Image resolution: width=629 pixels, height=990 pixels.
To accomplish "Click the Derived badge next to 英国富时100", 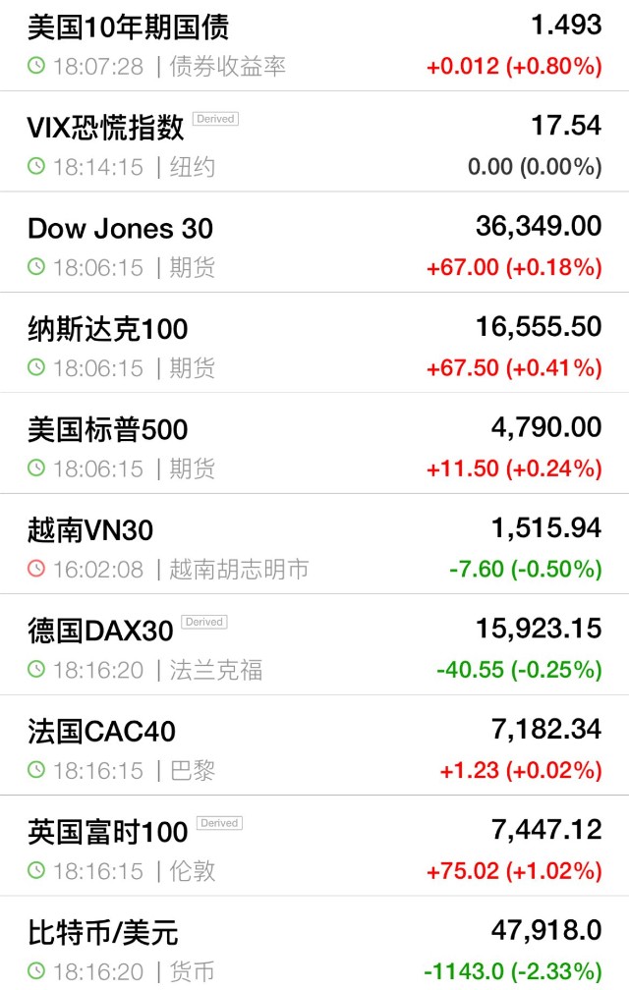I will click(x=219, y=823).
